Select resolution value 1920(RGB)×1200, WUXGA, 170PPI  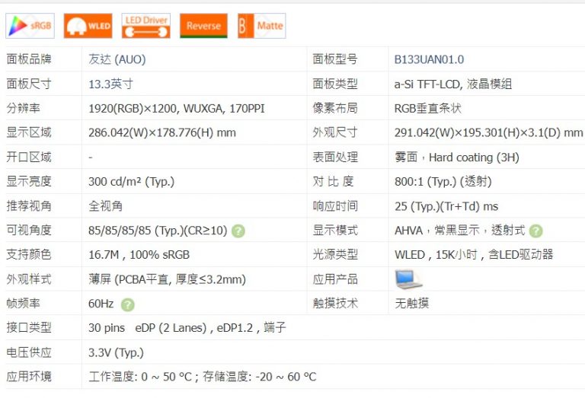[177, 109]
